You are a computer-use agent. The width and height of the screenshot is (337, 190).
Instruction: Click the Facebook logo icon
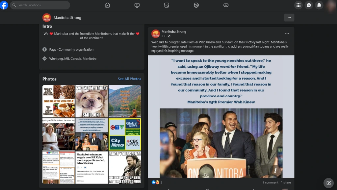coord(4,5)
